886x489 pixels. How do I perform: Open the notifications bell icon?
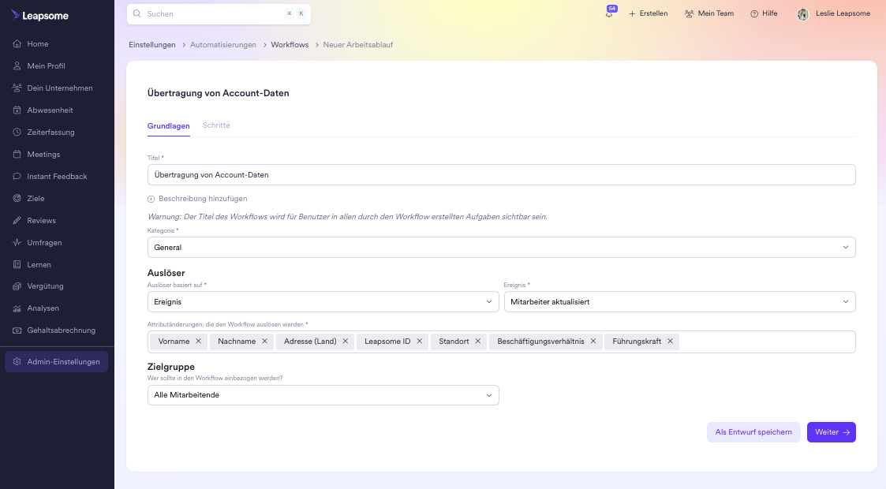click(x=609, y=14)
